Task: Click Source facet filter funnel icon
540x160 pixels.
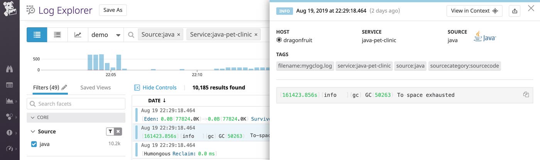Action: point(110,132)
